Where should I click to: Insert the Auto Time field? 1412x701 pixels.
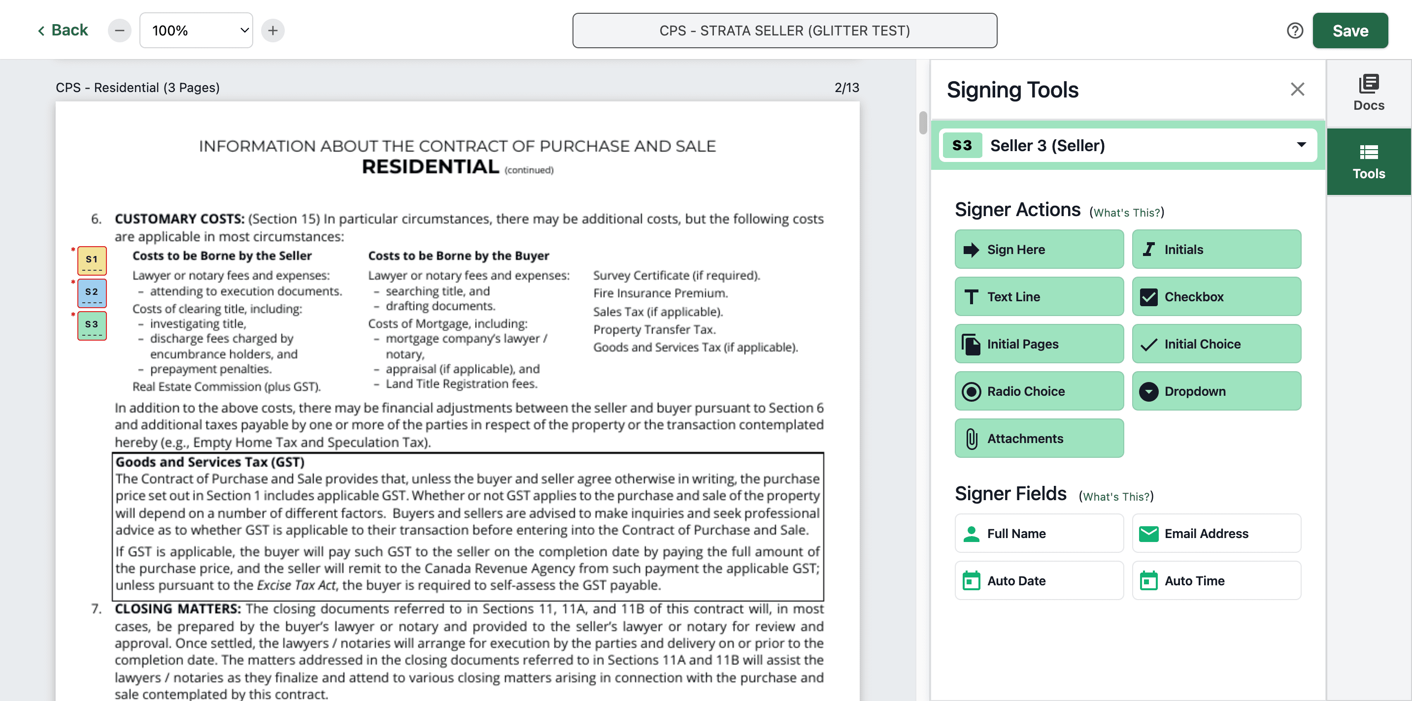[1216, 580]
